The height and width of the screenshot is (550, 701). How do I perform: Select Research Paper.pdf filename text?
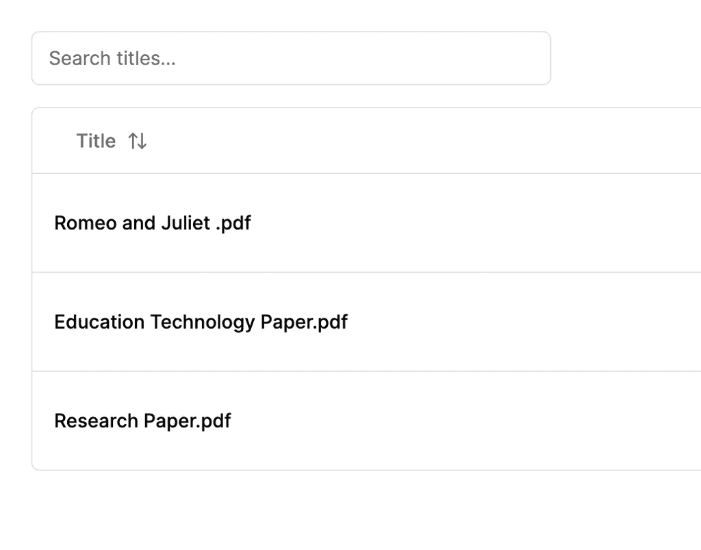[143, 421]
